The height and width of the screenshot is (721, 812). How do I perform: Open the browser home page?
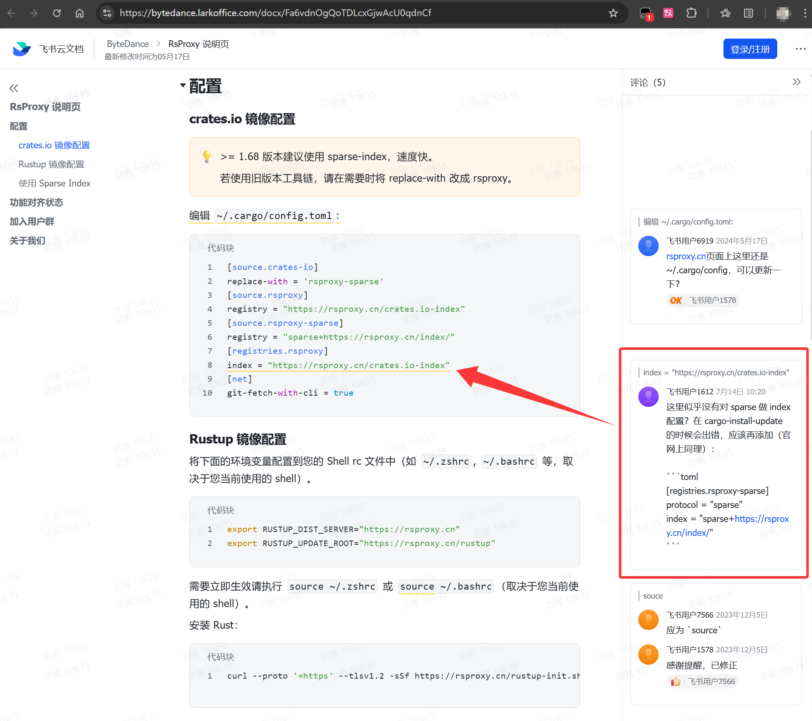coord(80,13)
